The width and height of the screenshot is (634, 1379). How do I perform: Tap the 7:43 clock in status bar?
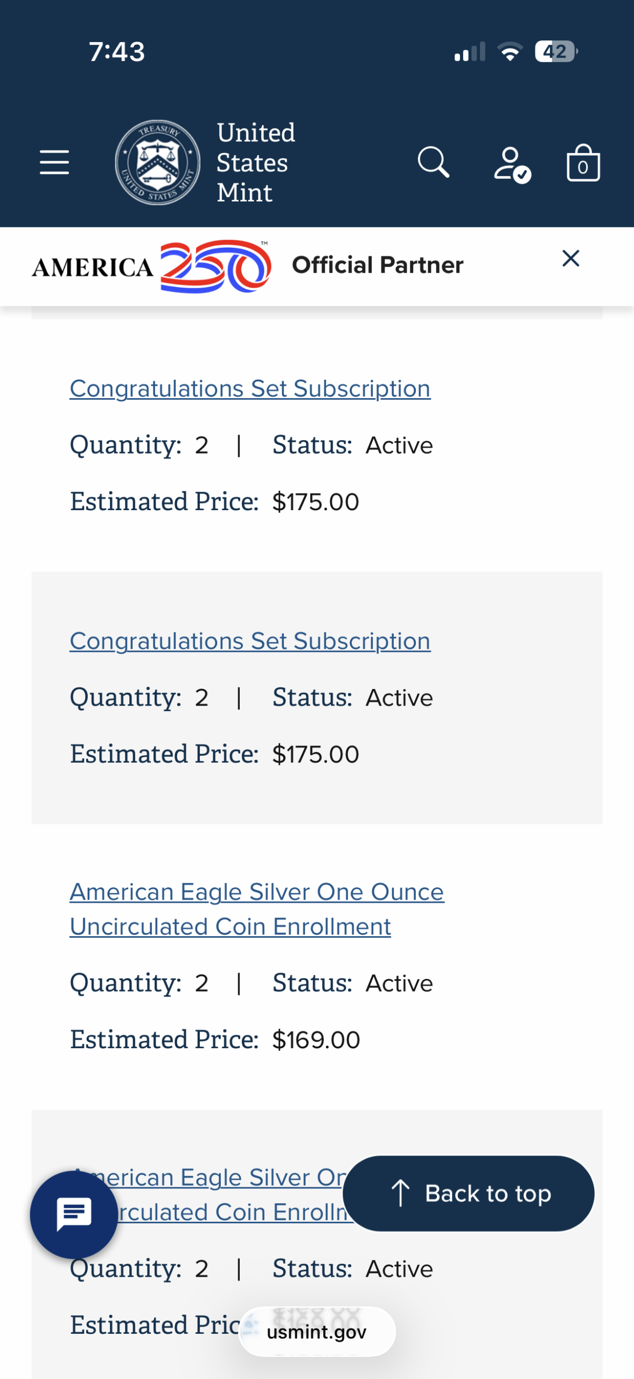[117, 52]
